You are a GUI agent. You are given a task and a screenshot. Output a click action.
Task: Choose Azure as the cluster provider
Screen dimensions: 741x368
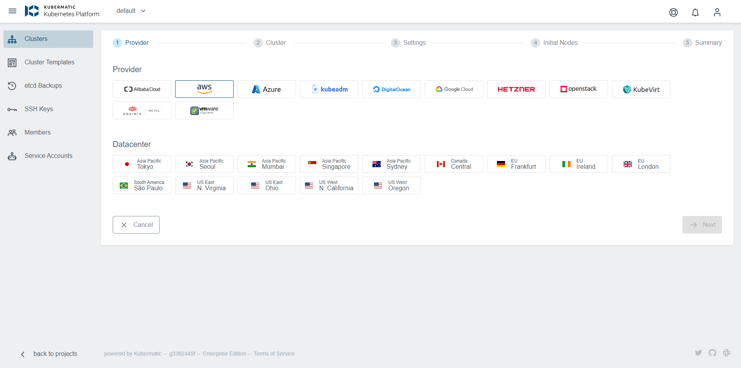click(x=266, y=89)
